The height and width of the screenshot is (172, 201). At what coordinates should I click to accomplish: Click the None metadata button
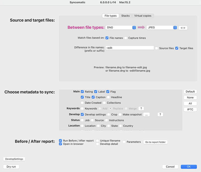pos(190,97)
